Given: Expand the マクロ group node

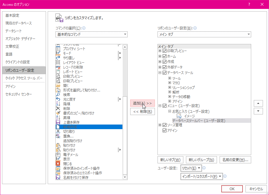Looking at the screenshot, I should (170, 83).
